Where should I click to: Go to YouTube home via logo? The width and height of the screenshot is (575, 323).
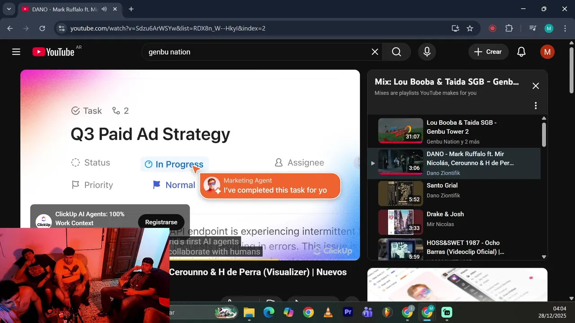click(53, 52)
